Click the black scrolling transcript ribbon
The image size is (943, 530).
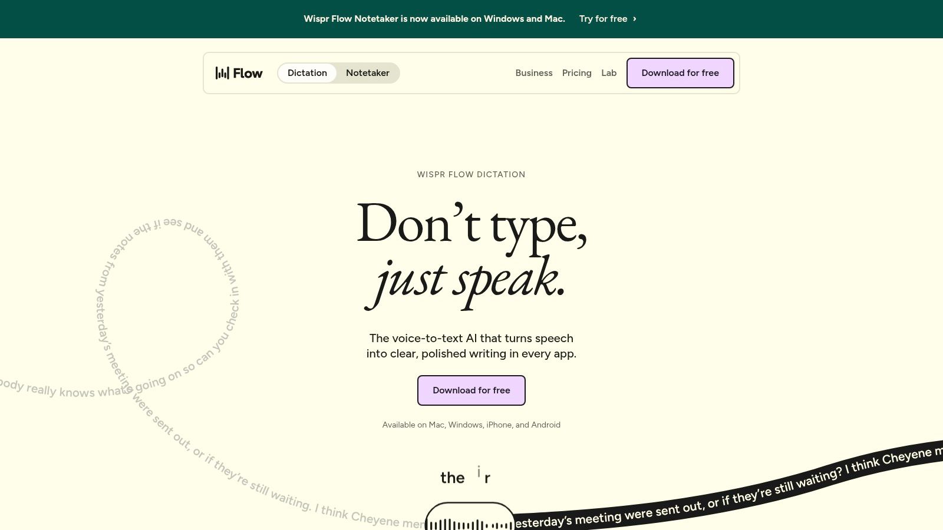pos(728,489)
